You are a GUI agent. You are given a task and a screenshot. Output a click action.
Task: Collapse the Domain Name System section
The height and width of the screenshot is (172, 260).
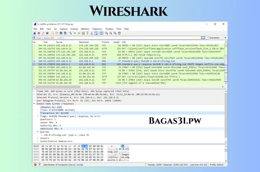click(34, 104)
